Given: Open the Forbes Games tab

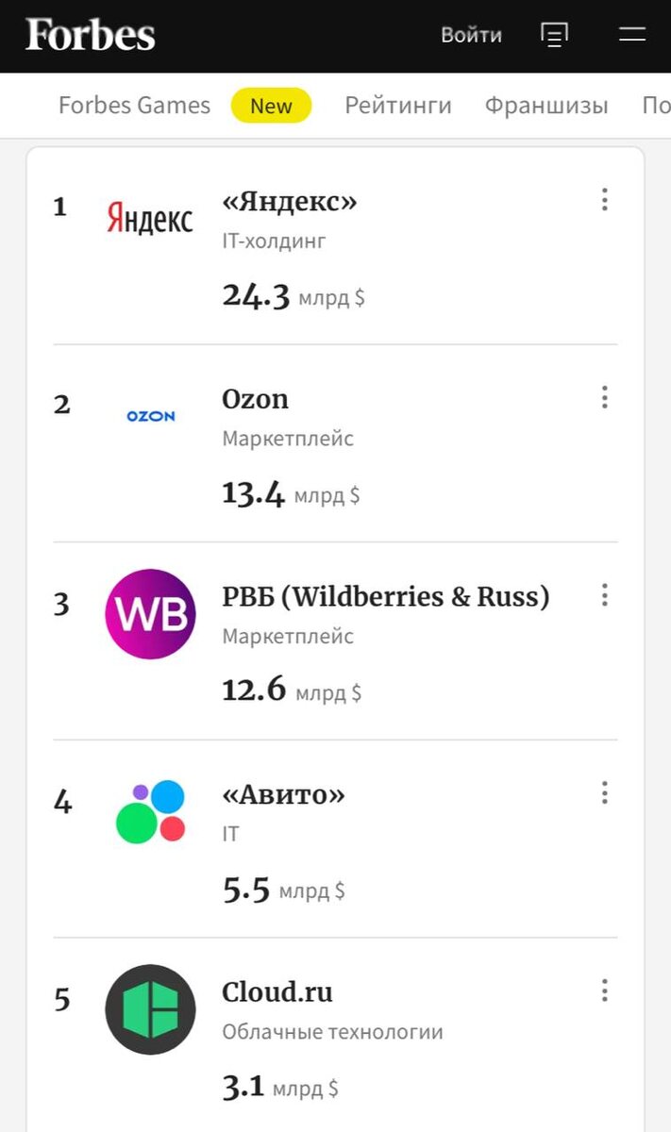Looking at the screenshot, I should pos(134,106).
